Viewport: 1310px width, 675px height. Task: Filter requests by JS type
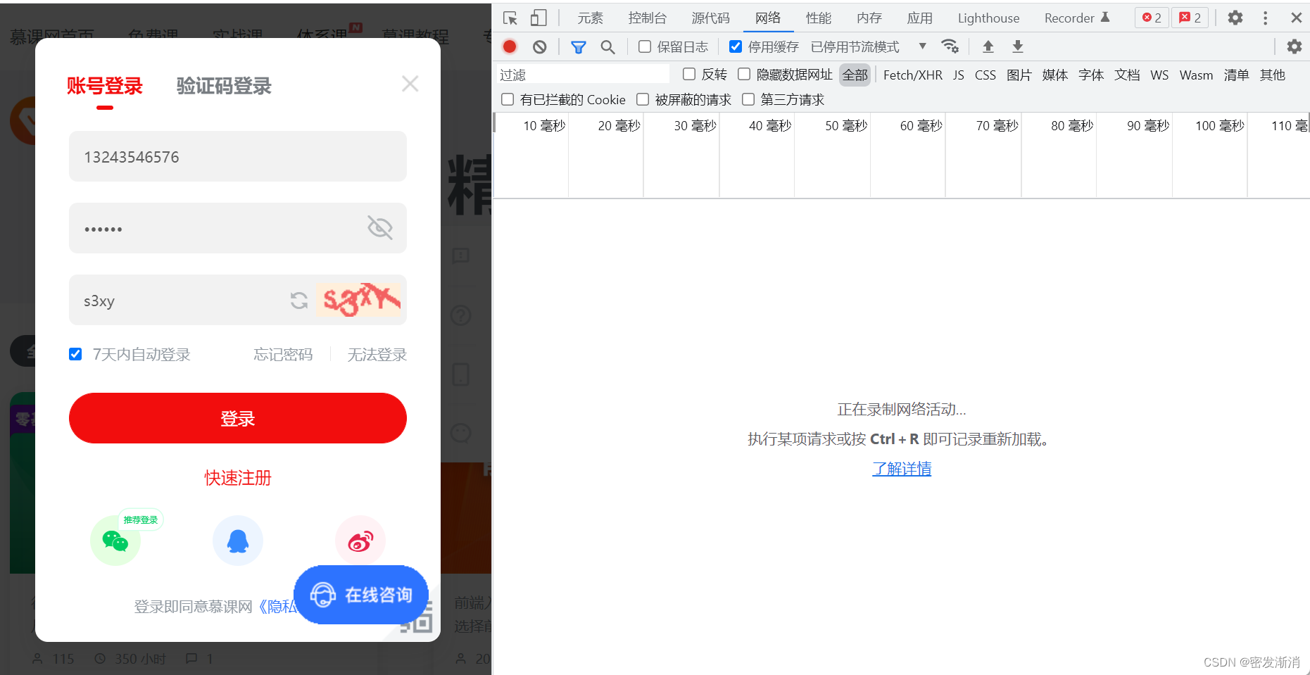(959, 75)
